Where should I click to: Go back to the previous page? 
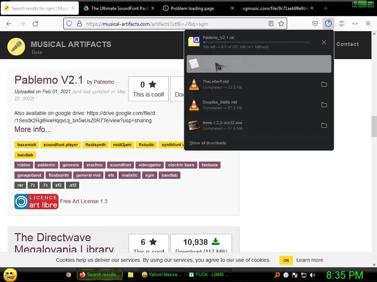(x=9, y=24)
